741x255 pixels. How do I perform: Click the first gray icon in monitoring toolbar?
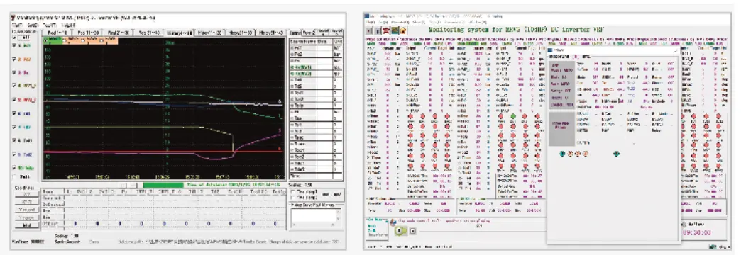[x=370, y=30]
